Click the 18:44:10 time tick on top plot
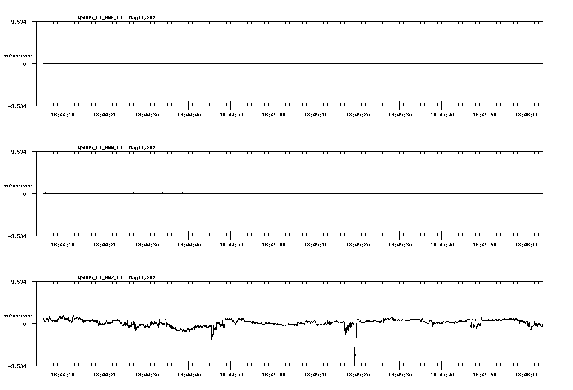The image size is (573, 390). (63, 114)
